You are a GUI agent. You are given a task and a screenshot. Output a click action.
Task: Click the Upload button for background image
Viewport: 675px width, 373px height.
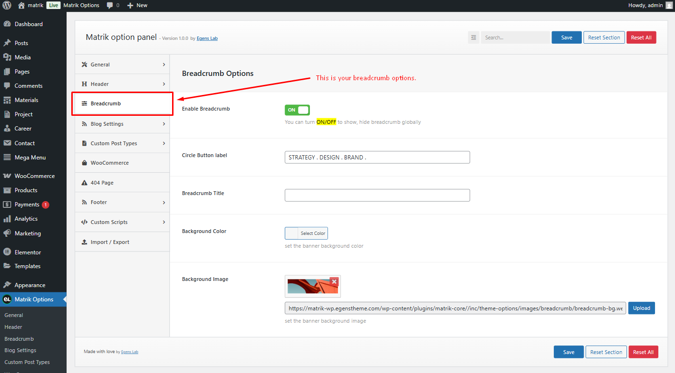(641, 308)
